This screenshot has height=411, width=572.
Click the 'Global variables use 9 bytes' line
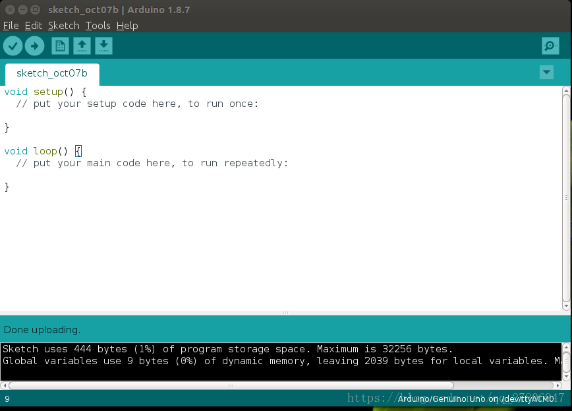tap(281, 361)
